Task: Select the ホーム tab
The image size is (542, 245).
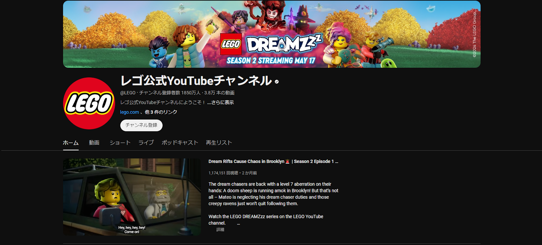Action: 71,143
